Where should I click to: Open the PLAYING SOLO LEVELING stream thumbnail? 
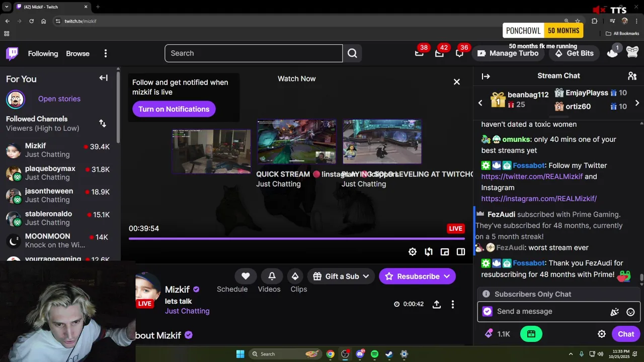pyautogui.click(x=382, y=142)
